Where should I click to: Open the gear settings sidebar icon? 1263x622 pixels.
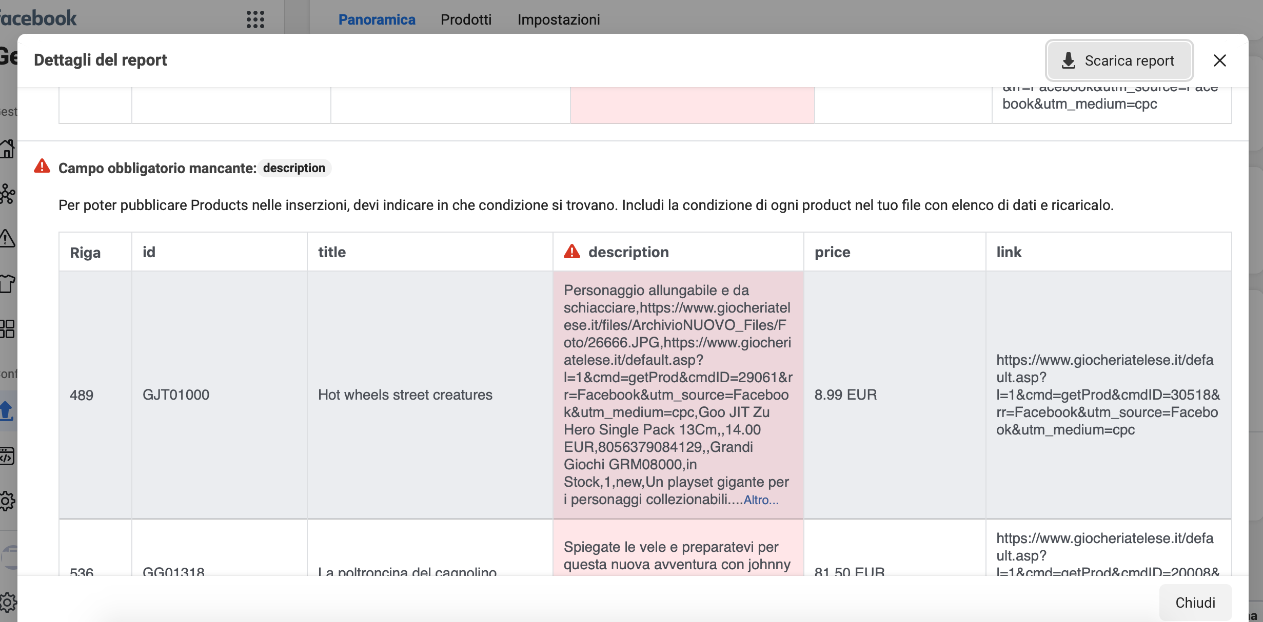click(7, 501)
